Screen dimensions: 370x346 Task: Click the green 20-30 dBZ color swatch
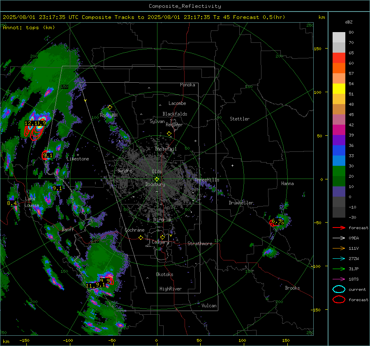(339, 171)
